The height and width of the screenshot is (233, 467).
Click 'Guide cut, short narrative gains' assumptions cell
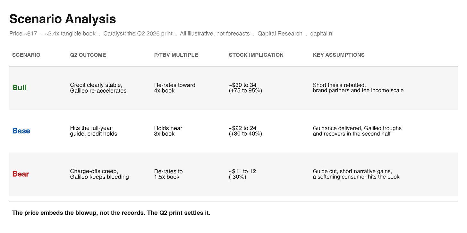click(356, 174)
